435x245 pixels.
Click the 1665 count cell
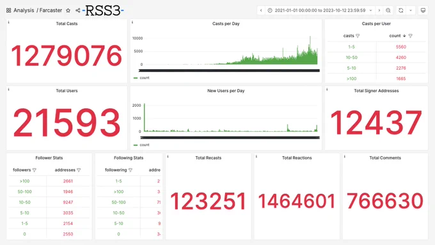[x=401, y=79]
